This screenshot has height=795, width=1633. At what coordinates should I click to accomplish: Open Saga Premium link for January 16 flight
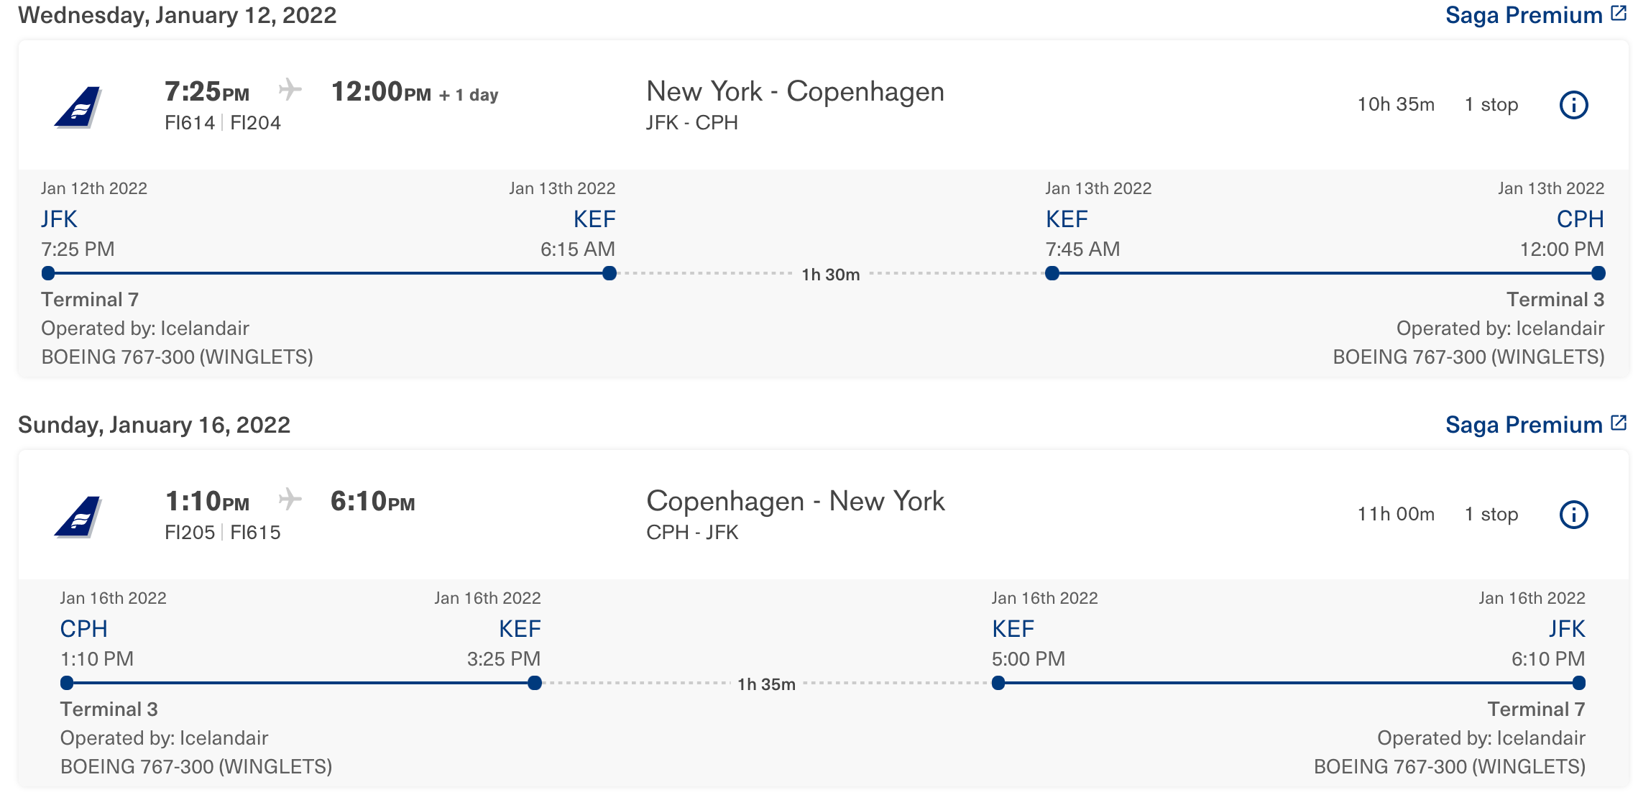[x=1524, y=425]
